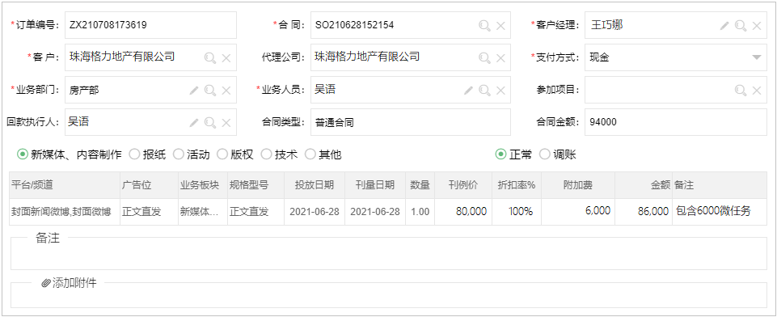This screenshot has height=317, width=777.
Task: Clear the 合同 field with X icon
Action: point(501,26)
